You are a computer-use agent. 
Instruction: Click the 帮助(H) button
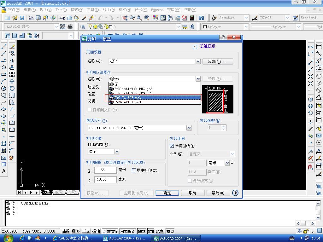(218, 193)
